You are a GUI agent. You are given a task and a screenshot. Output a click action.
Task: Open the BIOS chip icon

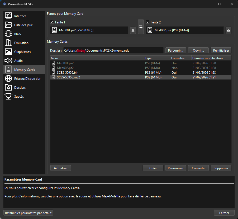pos(8,34)
